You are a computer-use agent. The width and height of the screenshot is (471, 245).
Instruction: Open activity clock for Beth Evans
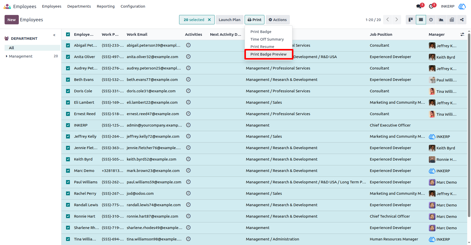(x=188, y=79)
